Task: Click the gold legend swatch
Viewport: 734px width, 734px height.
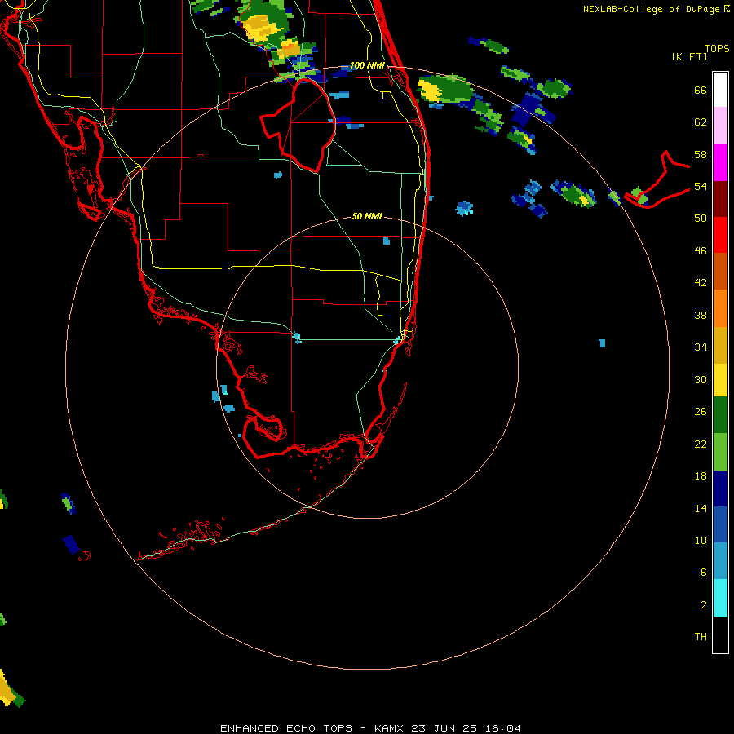Action: click(x=720, y=345)
